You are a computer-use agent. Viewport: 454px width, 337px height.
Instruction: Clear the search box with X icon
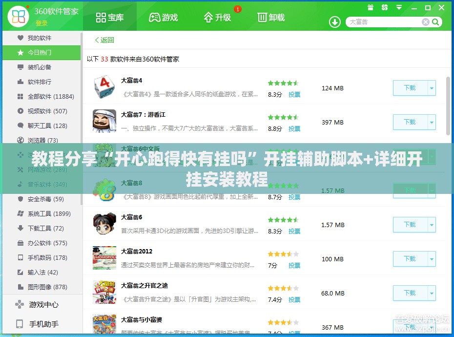(x=425, y=22)
